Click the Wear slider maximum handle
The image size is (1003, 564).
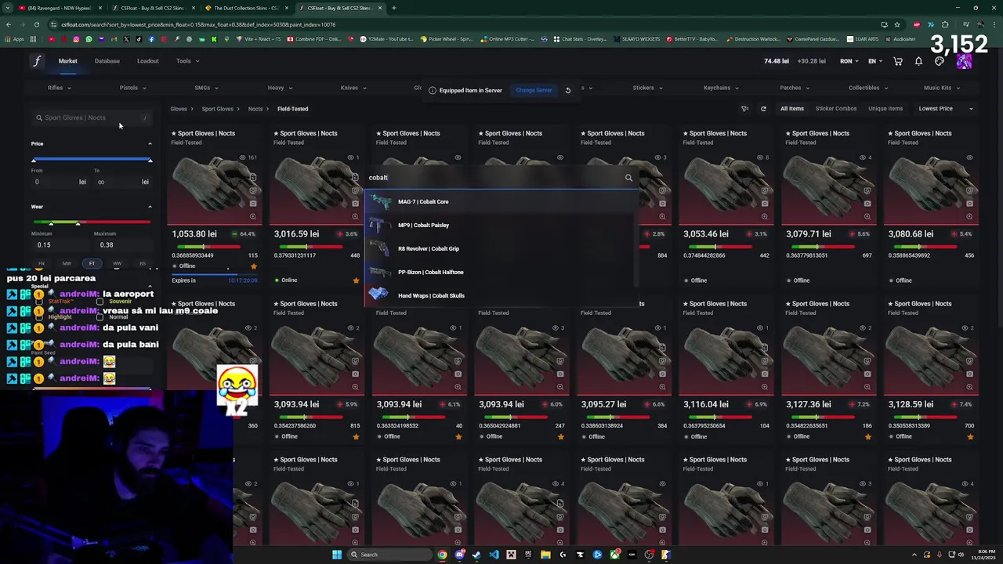pyautogui.click(x=78, y=223)
